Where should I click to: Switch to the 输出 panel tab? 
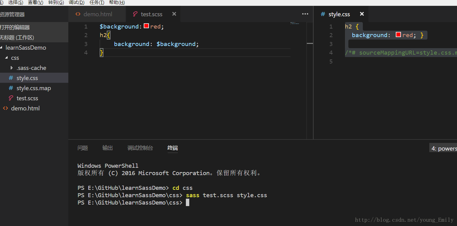[x=108, y=148]
